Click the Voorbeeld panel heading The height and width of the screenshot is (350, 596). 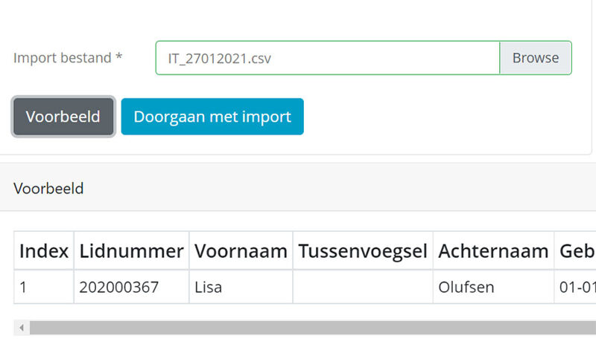click(48, 189)
